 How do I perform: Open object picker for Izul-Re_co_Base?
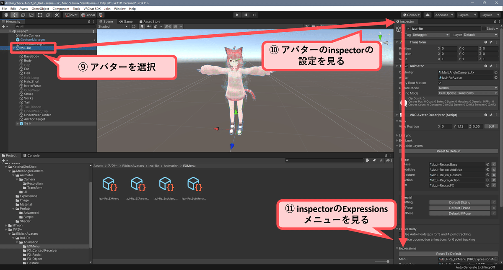tap(488, 165)
